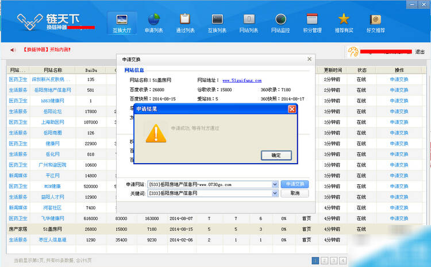Open site 上海助医网 in the list

click(52, 122)
